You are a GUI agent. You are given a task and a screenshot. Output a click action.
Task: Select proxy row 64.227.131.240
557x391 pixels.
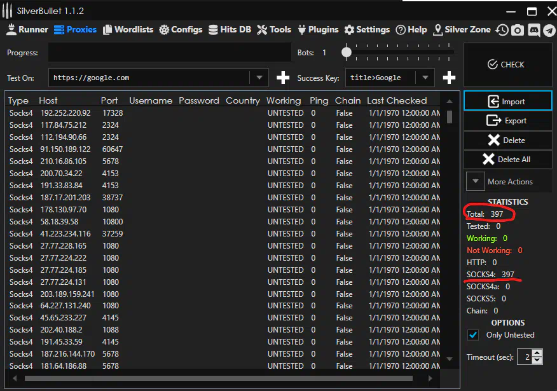(x=224, y=305)
